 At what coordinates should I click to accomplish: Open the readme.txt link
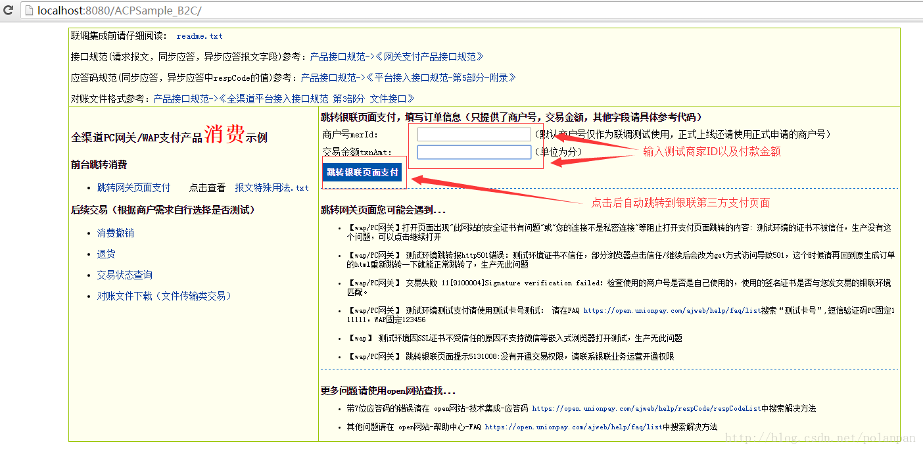[x=199, y=36]
